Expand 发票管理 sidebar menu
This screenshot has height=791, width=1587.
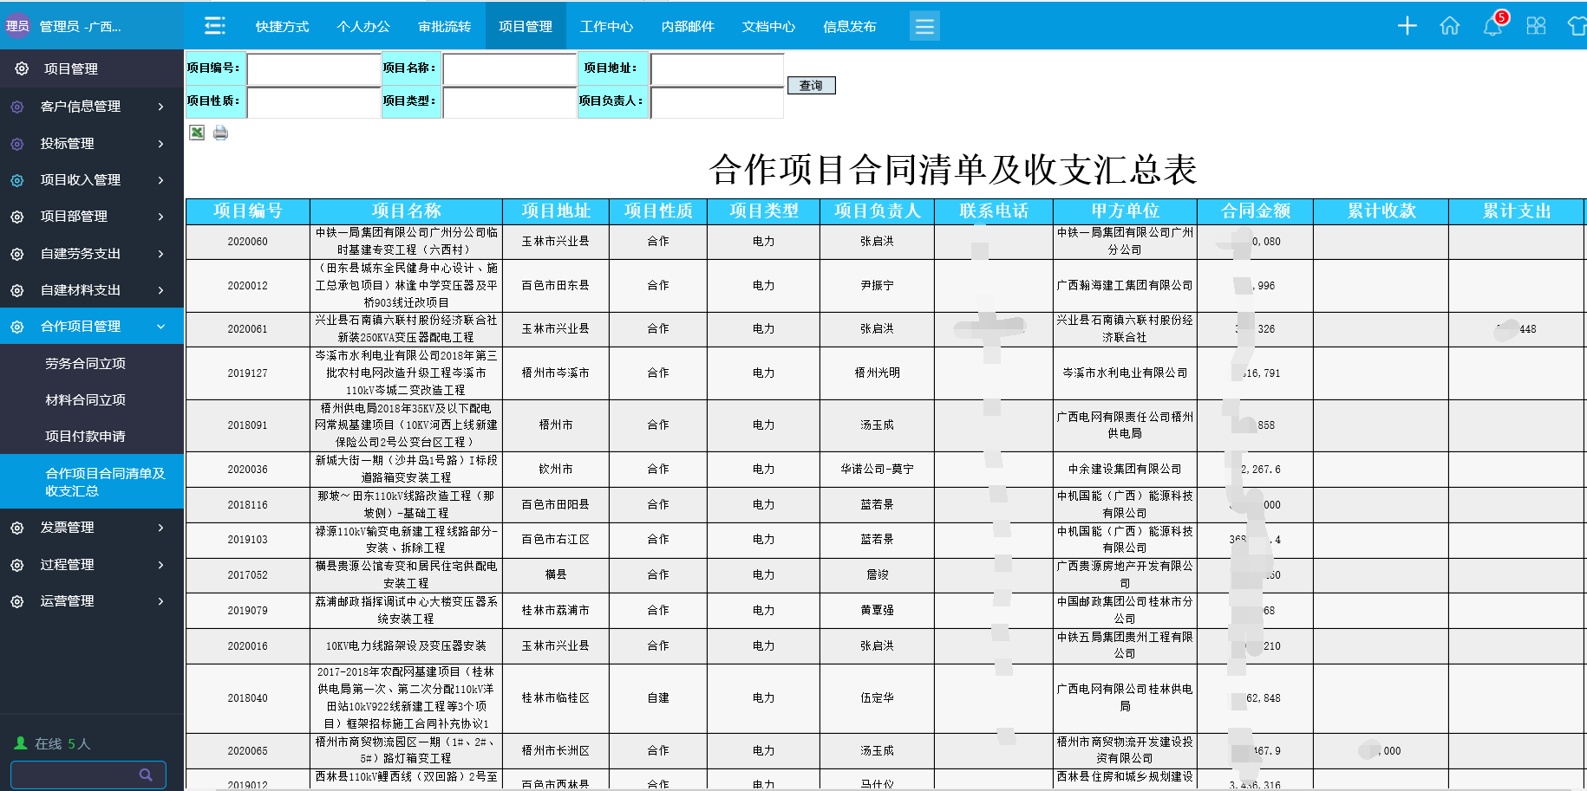(92, 528)
